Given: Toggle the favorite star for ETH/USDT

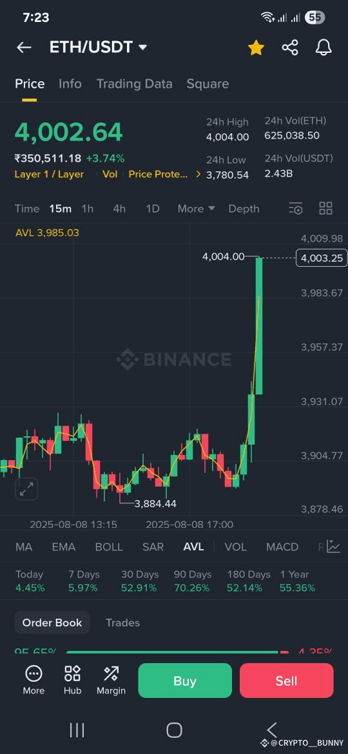Looking at the screenshot, I should [256, 47].
